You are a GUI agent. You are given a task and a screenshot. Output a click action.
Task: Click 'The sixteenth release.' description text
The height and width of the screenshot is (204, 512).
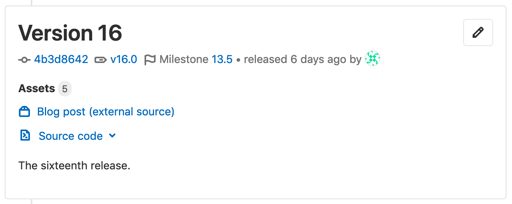tap(74, 165)
